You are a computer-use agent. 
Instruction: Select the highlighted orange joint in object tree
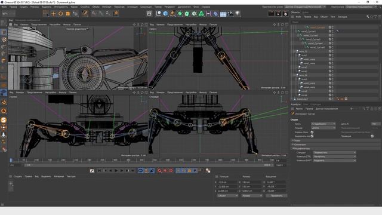(318, 27)
